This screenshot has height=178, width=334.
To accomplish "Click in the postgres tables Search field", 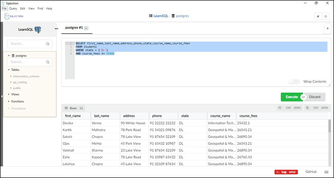I will [29, 62].
